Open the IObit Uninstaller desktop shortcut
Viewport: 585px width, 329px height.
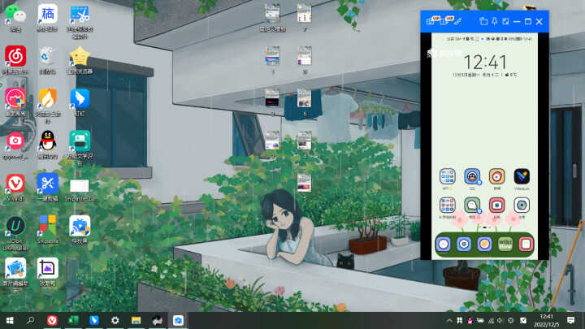15,226
